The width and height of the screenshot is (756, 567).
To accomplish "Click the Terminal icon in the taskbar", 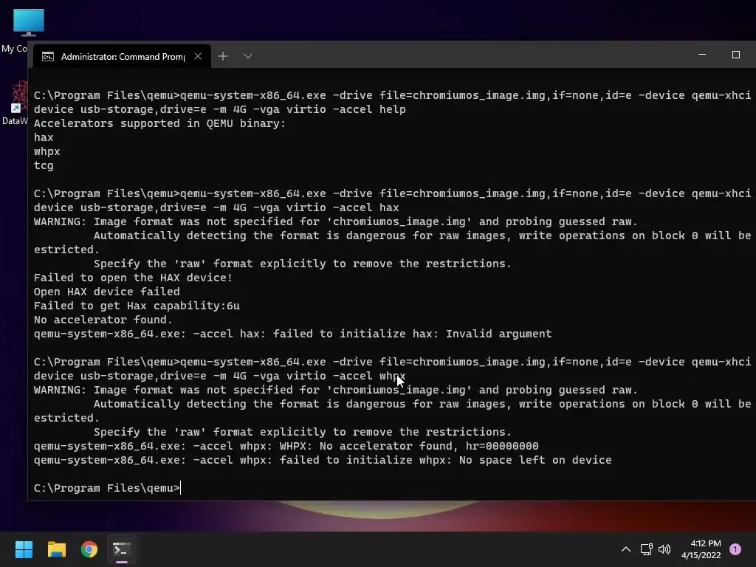I will click(122, 549).
